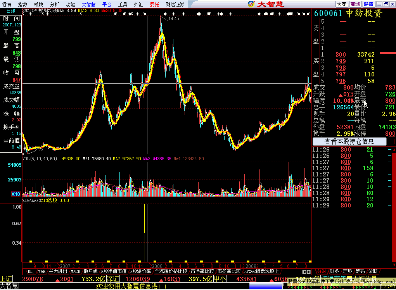Switch to the 市净率比较 tab
This screenshot has width=396, height=290.
coord(202,271)
